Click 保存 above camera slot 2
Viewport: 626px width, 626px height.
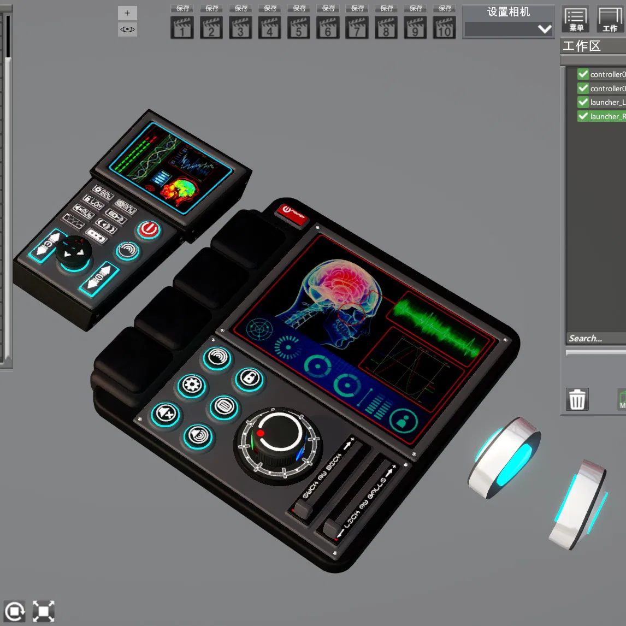[211, 8]
